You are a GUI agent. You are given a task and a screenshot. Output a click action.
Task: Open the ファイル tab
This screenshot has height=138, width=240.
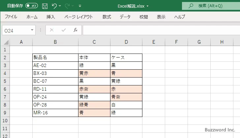coord(11,17)
